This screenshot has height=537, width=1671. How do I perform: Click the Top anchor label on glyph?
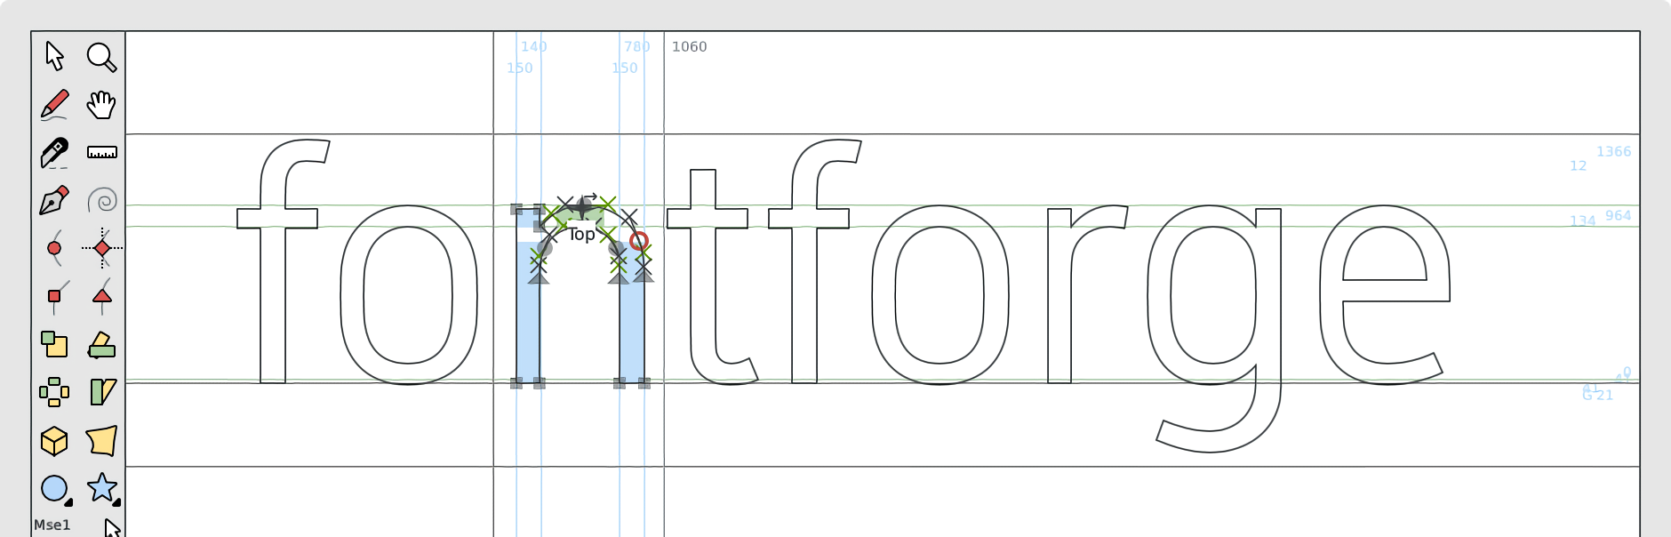(x=581, y=235)
